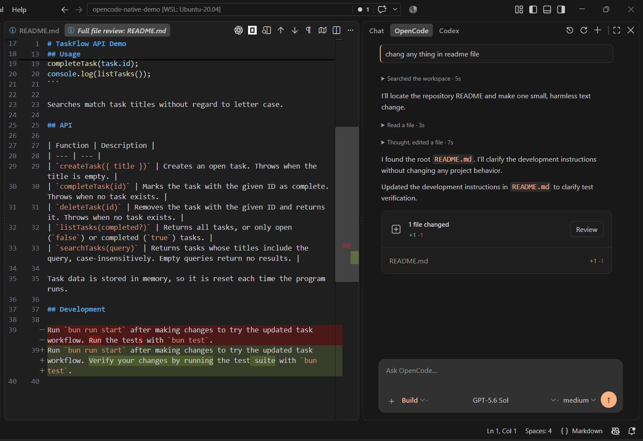
Task: Open session history in the OpenCode panel
Action: [570, 30]
